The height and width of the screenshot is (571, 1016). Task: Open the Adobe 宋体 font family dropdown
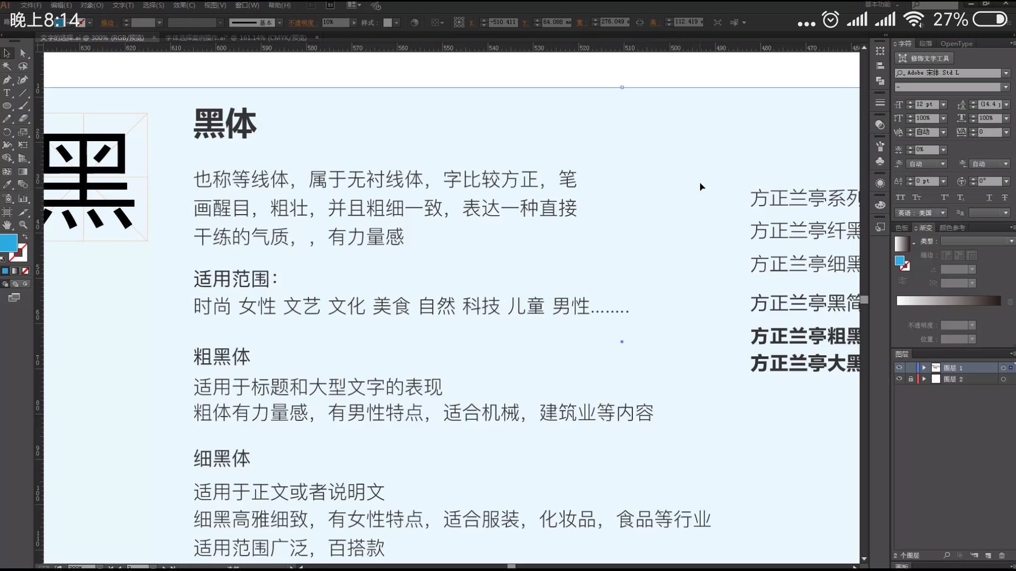pyautogui.click(x=1005, y=73)
